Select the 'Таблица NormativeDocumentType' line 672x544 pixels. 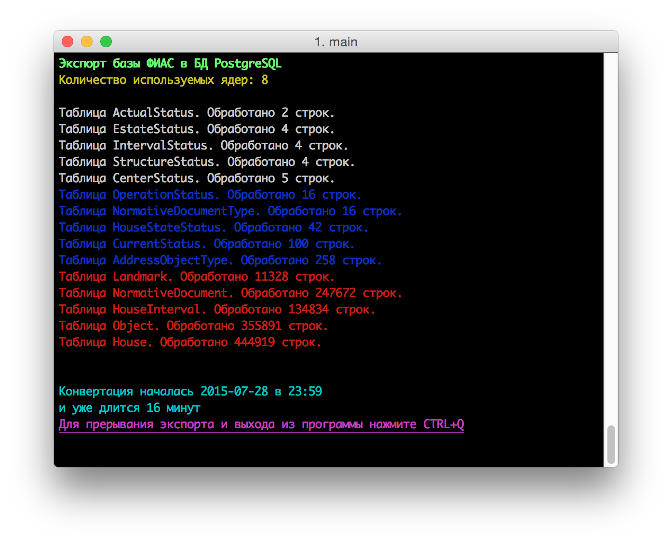[230, 211]
